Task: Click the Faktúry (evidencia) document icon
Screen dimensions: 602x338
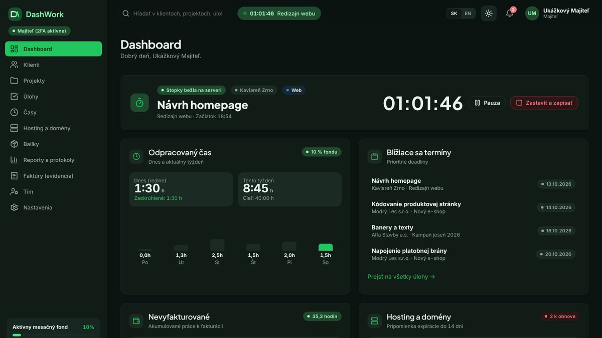Action: coord(14,176)
